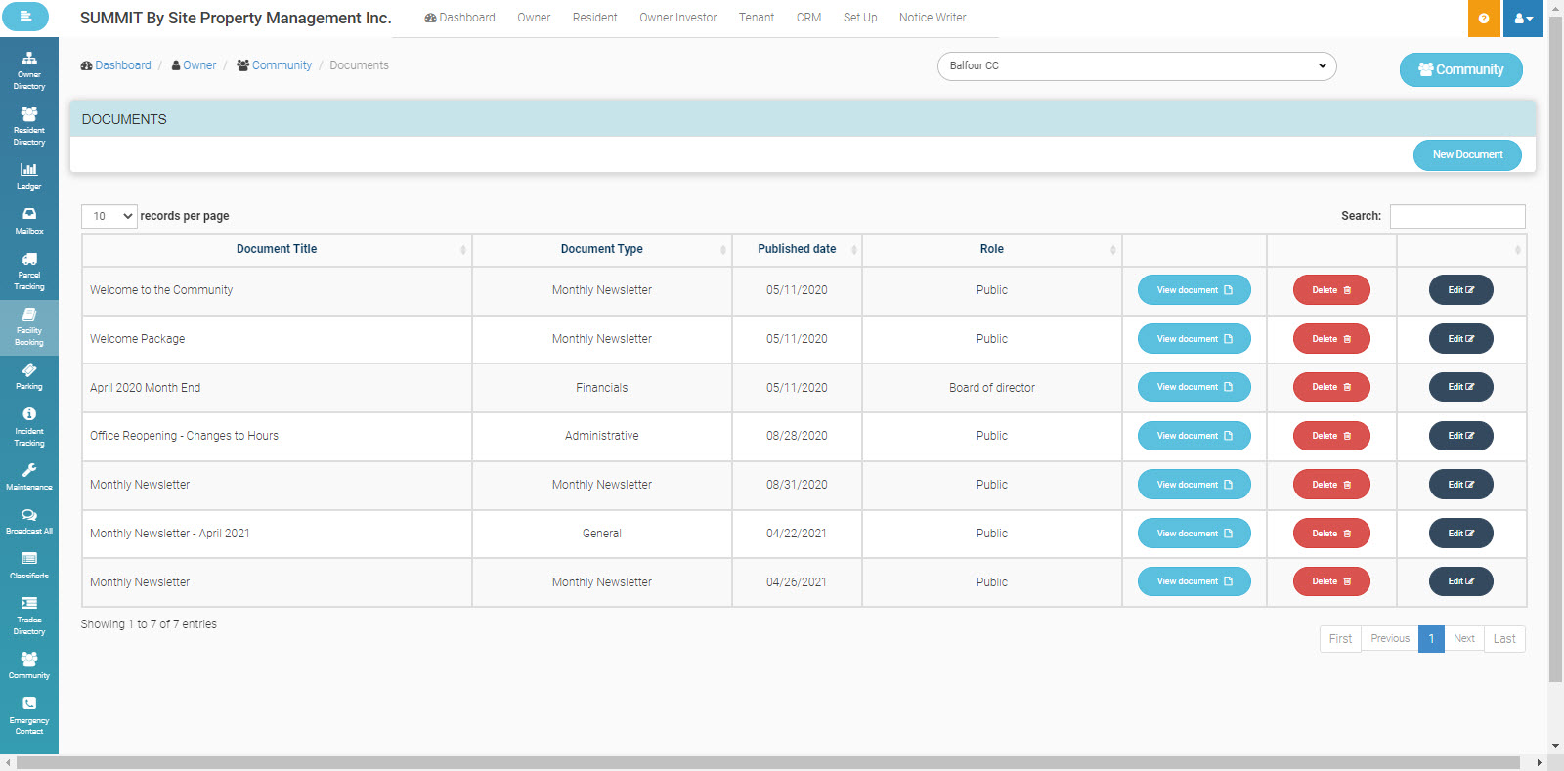Viewport: 1564px width, 771px height.
Task: Click Previous pagination button
Action: 1390,639
